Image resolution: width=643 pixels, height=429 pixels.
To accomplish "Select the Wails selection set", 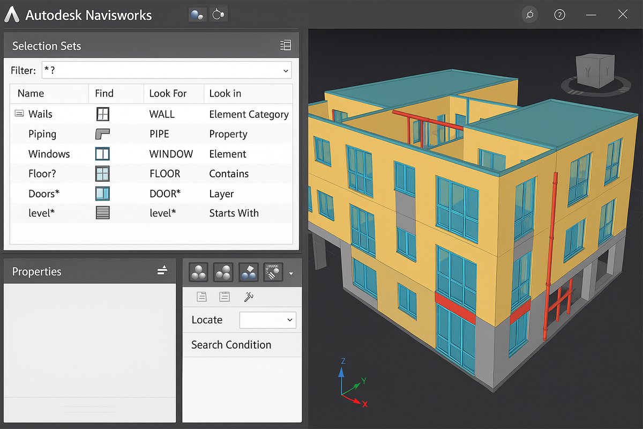I will click(40, 114).
